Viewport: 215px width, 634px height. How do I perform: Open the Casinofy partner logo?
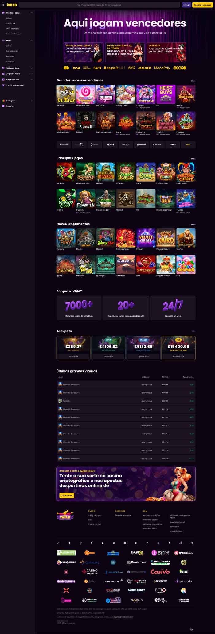pos(184,581)
